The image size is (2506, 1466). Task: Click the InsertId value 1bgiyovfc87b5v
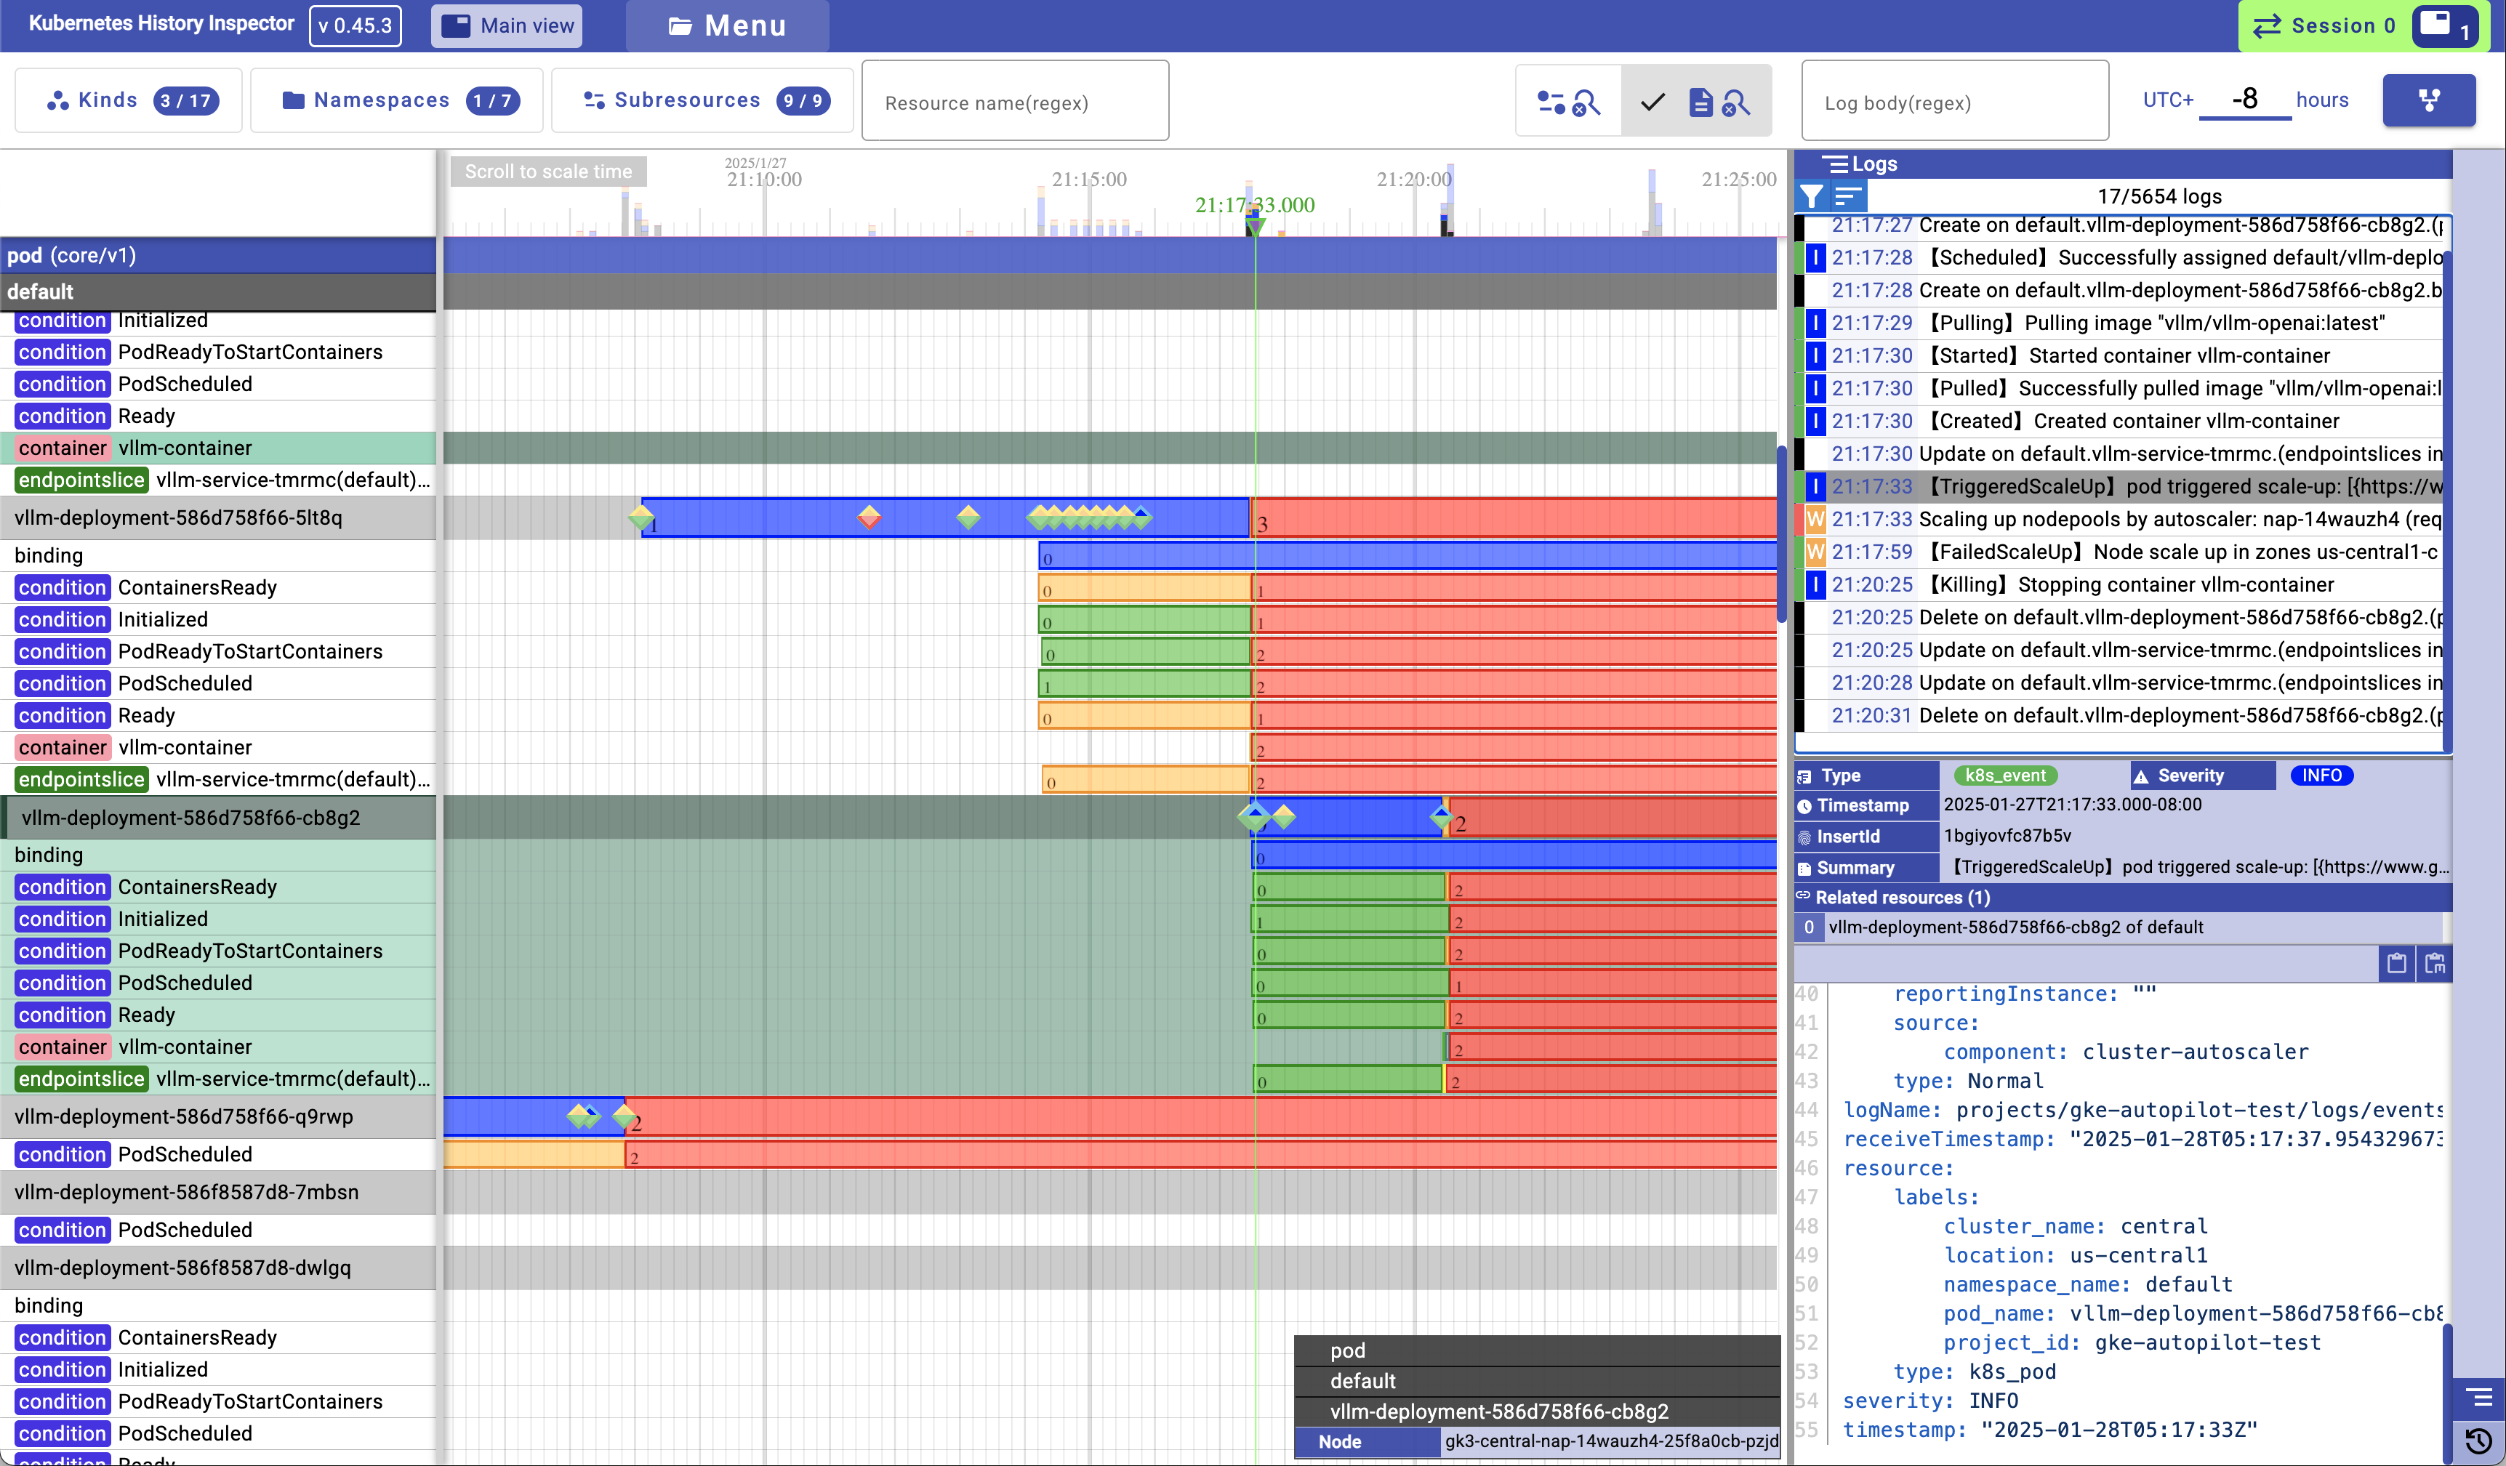pyautogui.click(x=2008, y=836)
